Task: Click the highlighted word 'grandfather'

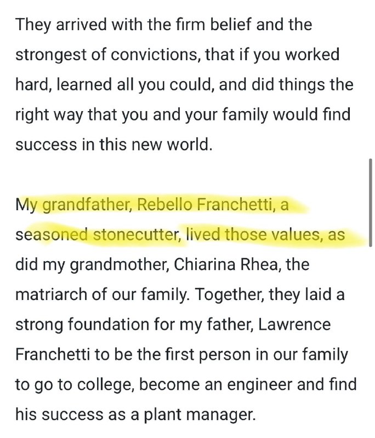Action: [86, 205]
